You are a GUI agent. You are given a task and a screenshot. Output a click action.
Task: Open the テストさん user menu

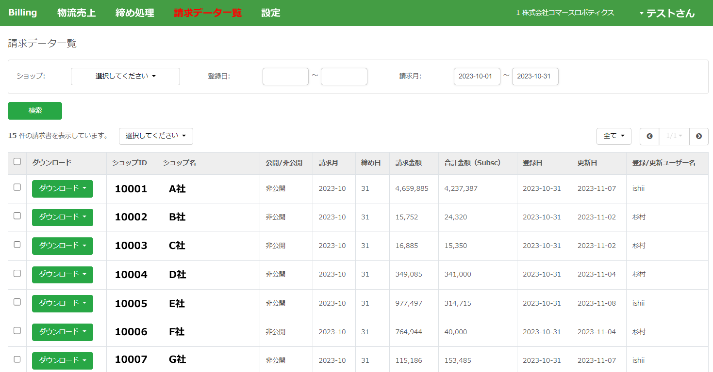click(x=667, y=13)
